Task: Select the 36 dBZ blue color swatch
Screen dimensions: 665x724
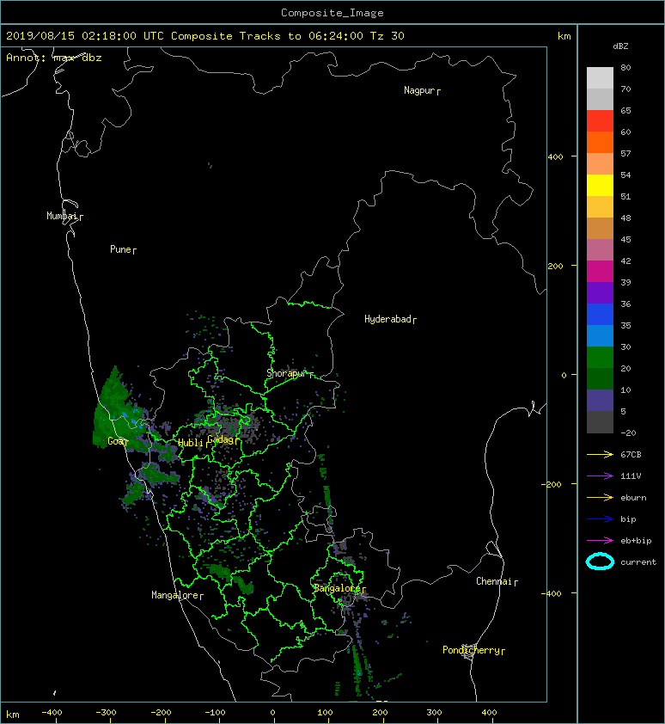Action: pyautogui.click(x=600, y=315)
